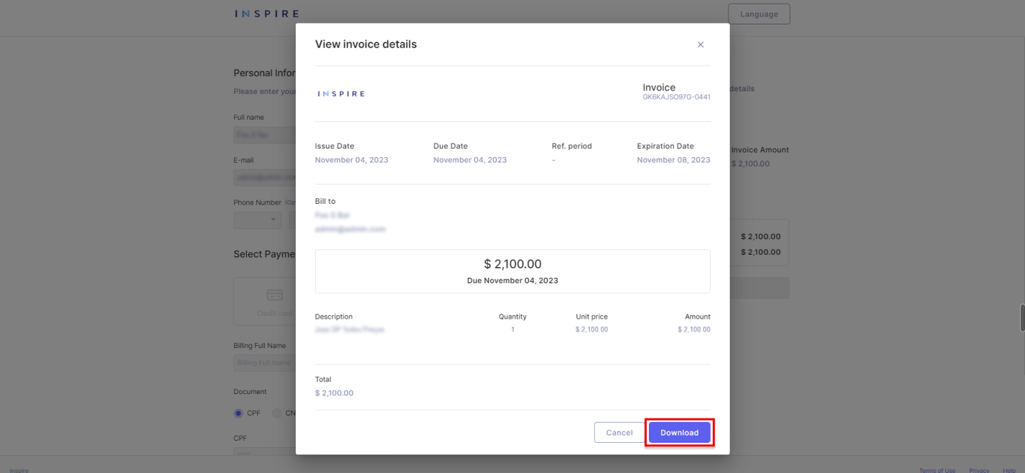
Task: Click the large $ 2,100.00 amount box
Action: point(512,271)
